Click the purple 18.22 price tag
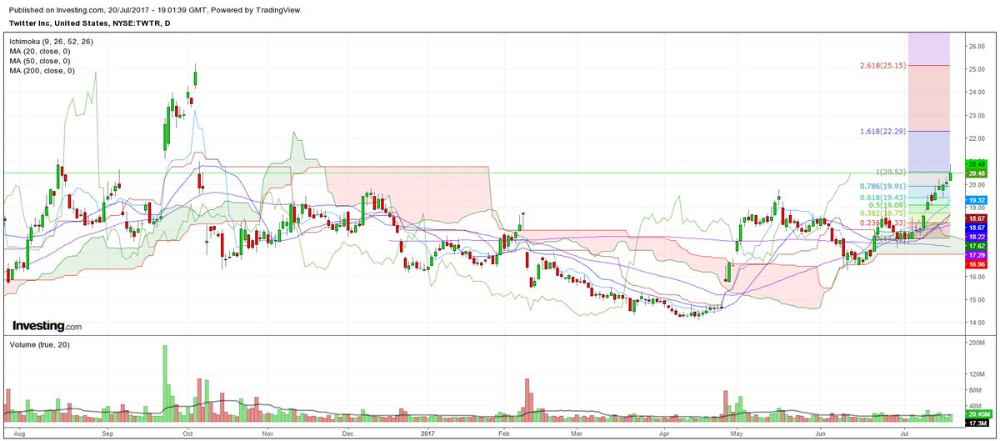This screenshot has height=441, width=1000. [975, 237]
